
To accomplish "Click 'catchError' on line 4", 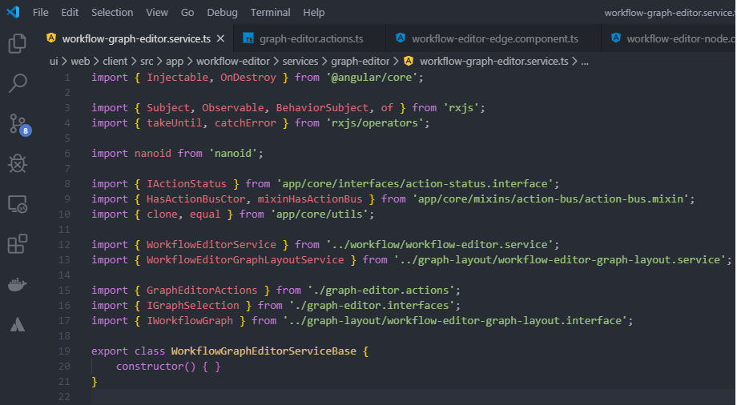I will click(x=245, y=122).
